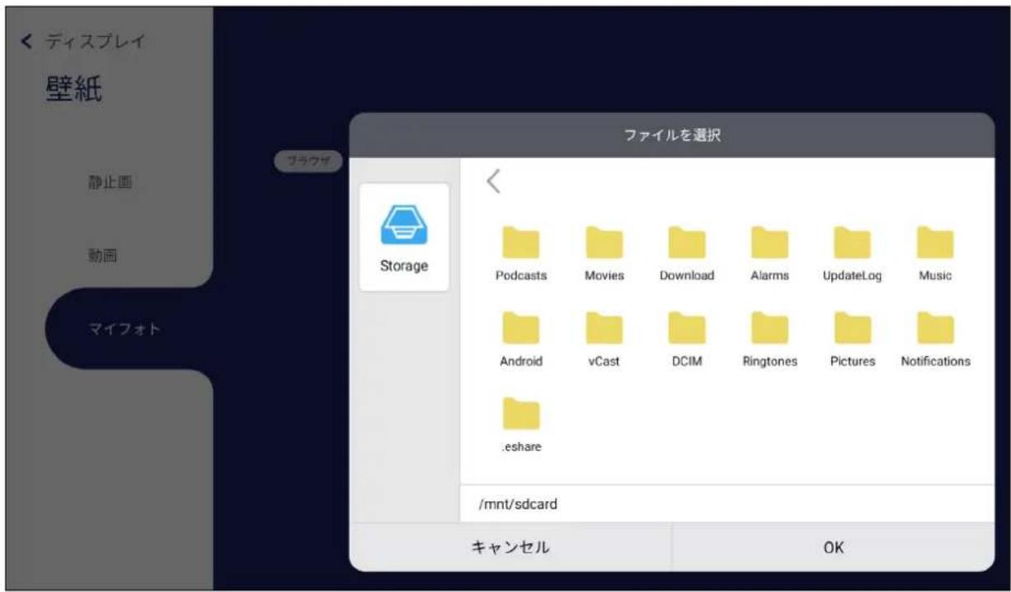This screenshot has width=1011, height=592.
Task: Open the Pictures folder
Action: point(852,338)
